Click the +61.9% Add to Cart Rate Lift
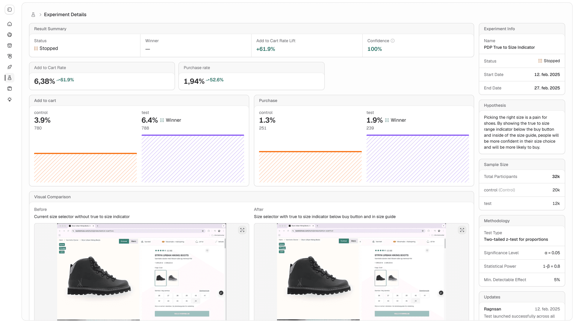575x323 pixels. coord(266,49)
